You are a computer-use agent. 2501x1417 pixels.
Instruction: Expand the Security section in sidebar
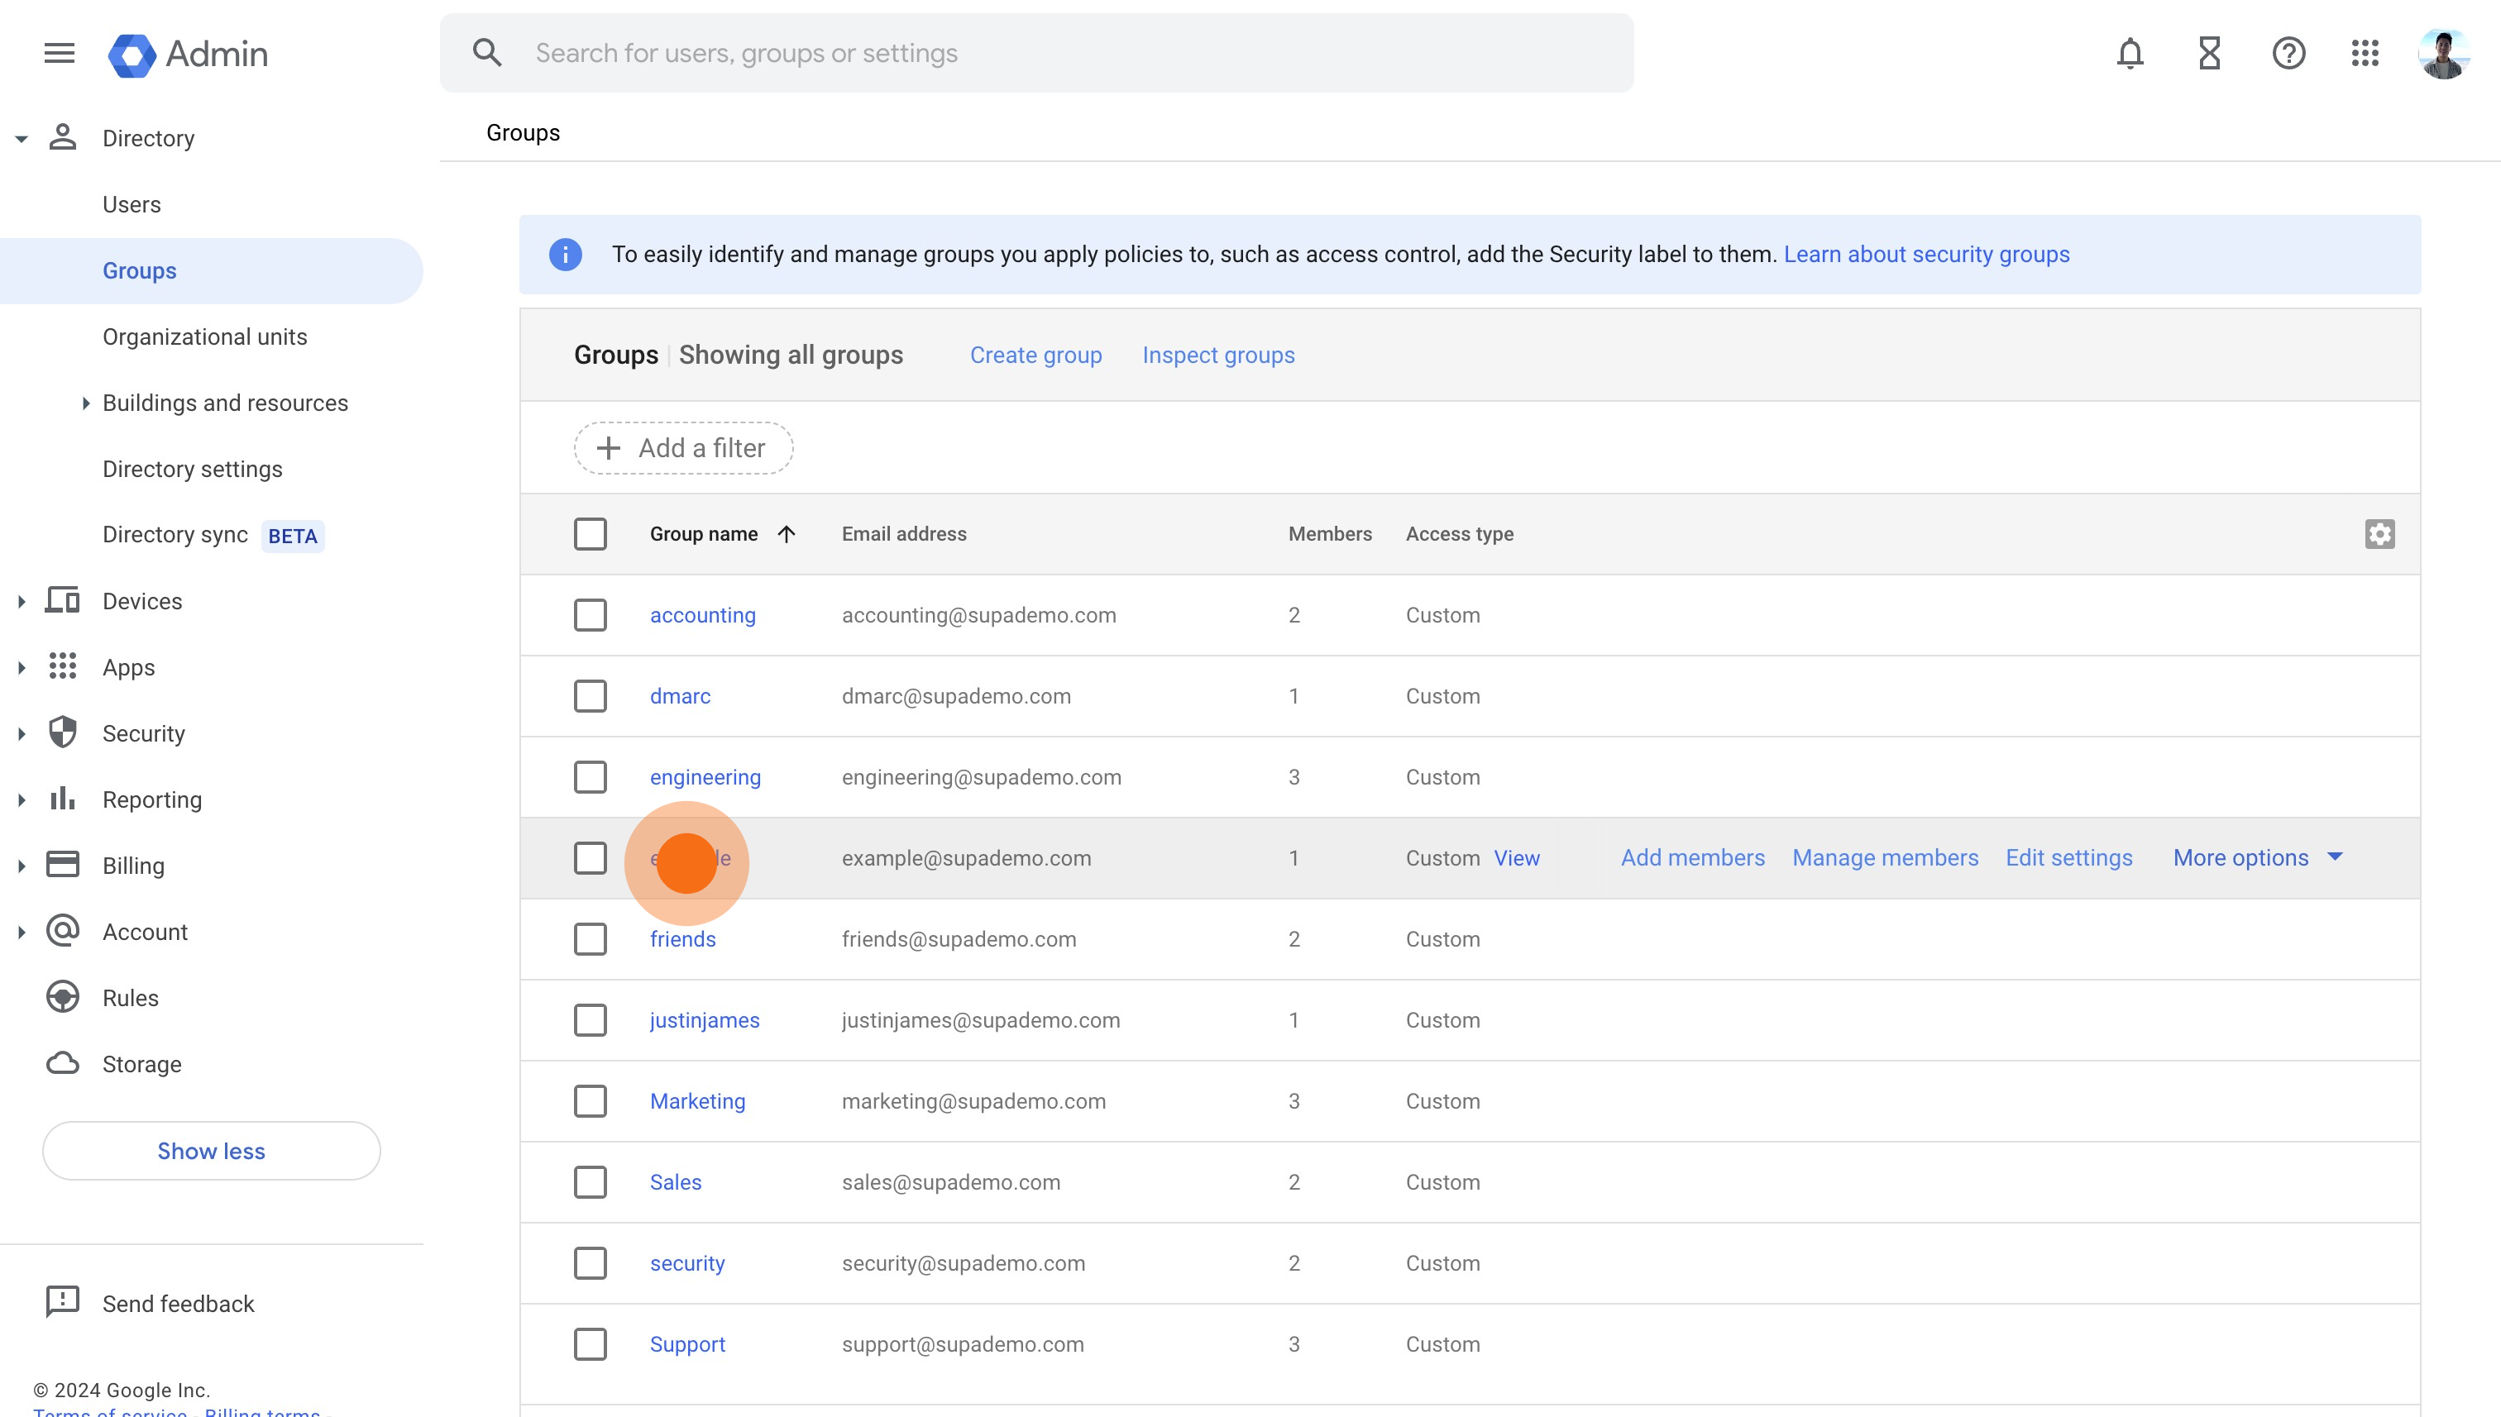[22, 734]
